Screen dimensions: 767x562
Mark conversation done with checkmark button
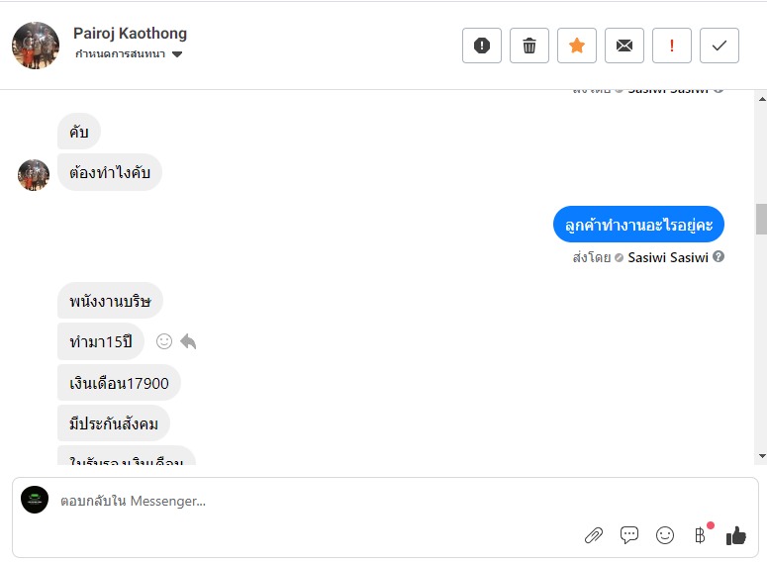[x=719, y=46]
